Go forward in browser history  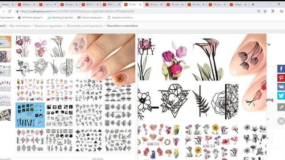[3, 11]
